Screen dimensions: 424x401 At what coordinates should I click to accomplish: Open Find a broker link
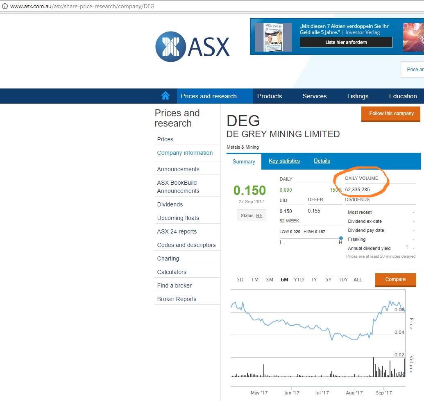coord(174,285)
